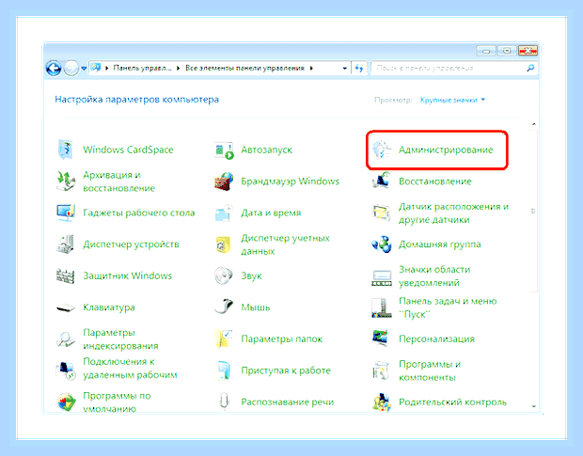Open the Параметры папок link
The width and height of the screenshot is (583, 456).
coord(281,338)
